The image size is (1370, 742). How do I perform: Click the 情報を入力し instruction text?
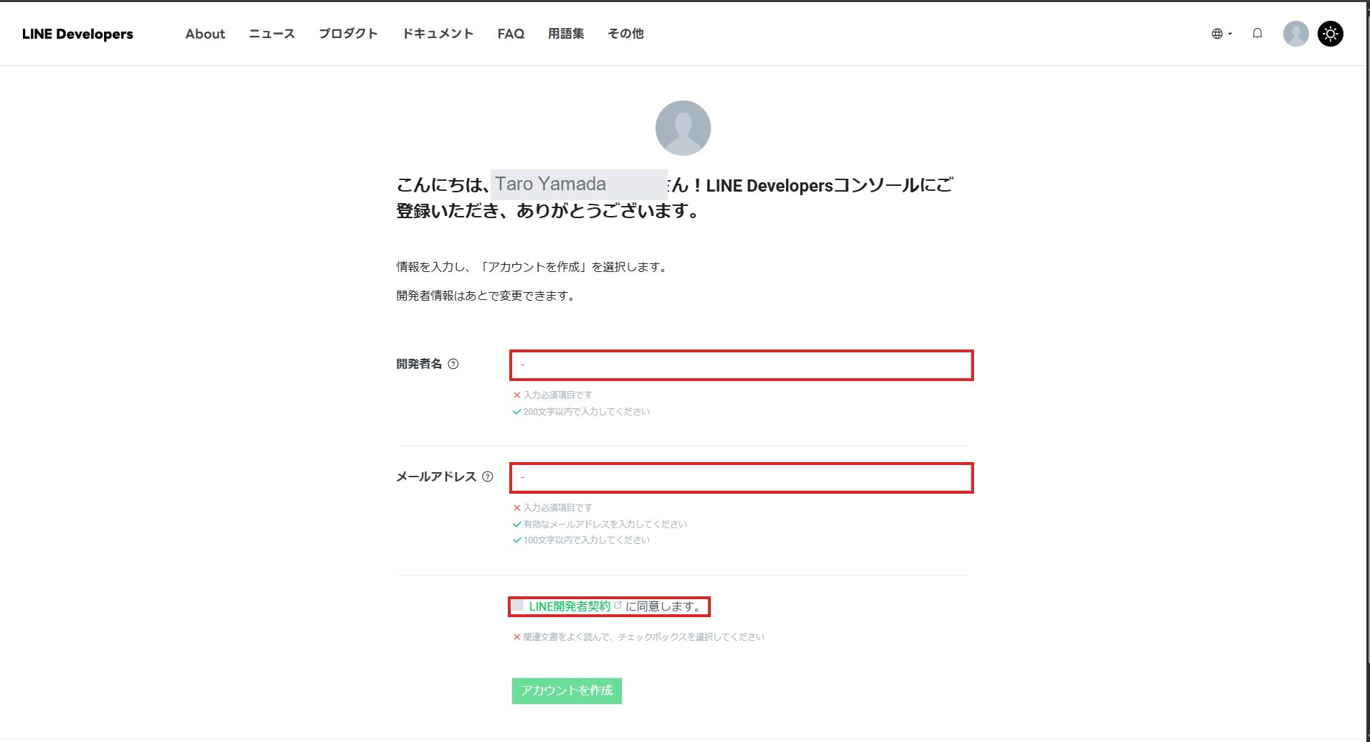(534, 267)
